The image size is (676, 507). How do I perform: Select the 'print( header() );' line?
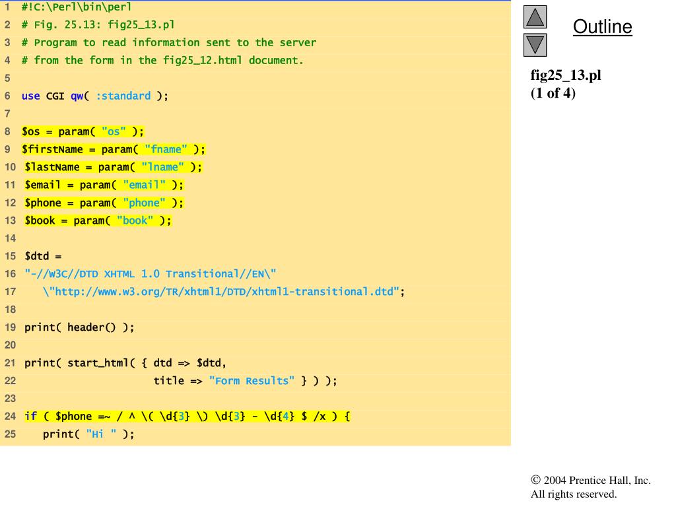(x=79, y=327)
